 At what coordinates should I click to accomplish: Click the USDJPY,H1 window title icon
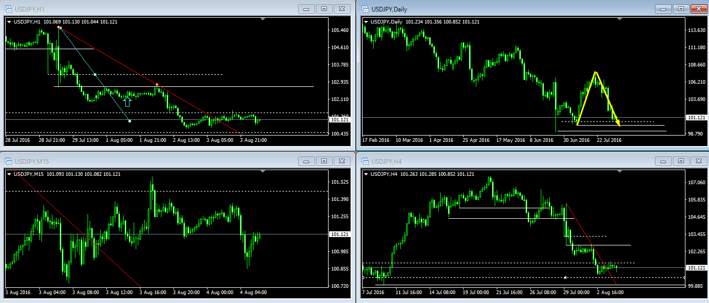point(8,9)
